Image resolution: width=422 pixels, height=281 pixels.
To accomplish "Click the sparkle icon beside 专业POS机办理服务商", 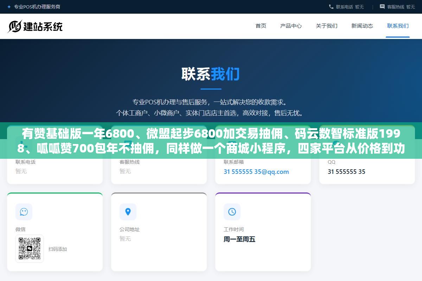I will pos(9,7).
